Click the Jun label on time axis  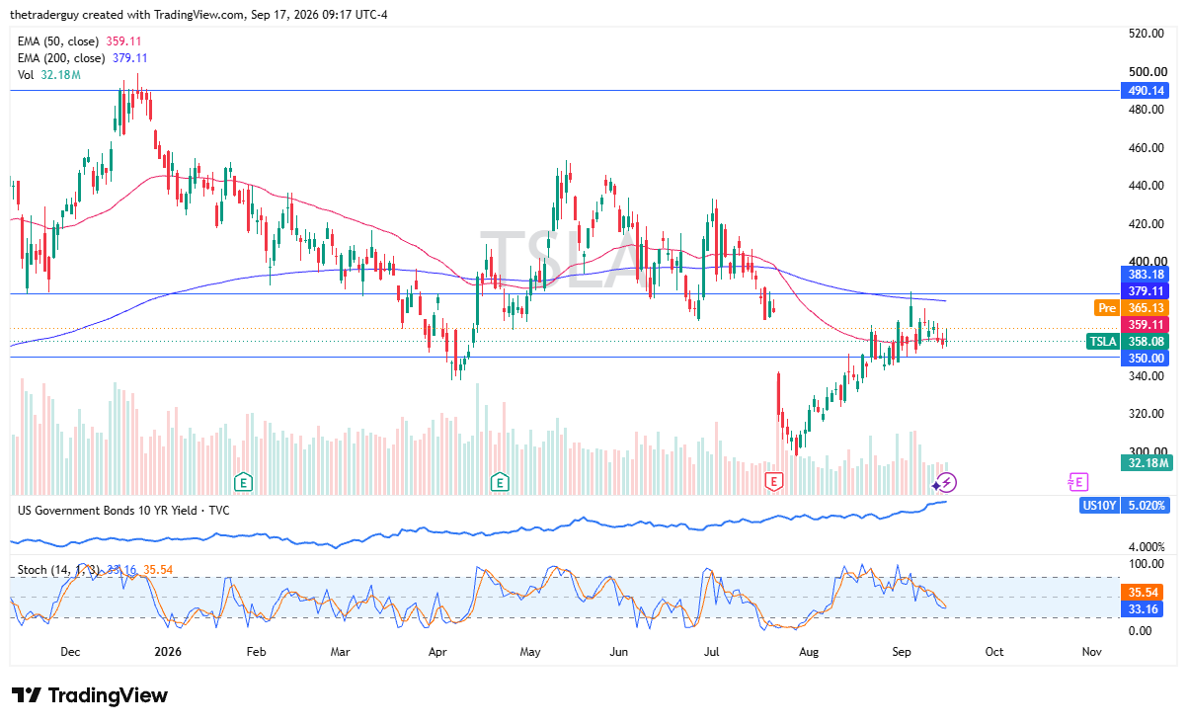click(619, 652)
